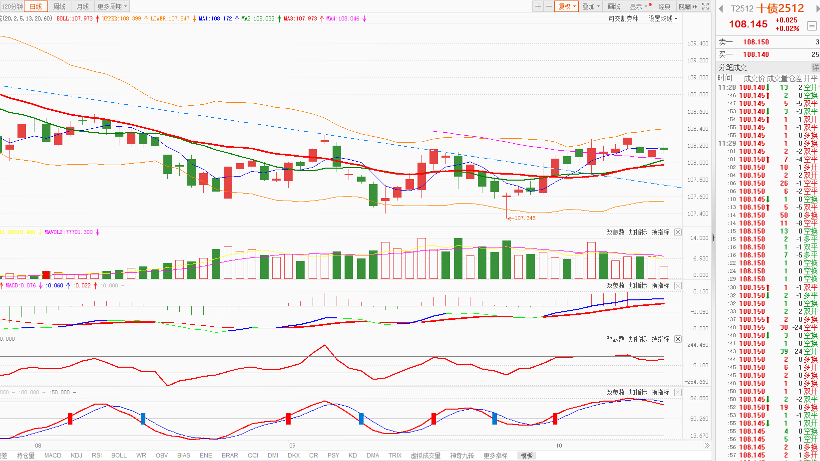Collapse the quote panel with the minus box
The height and width of the screenshot is (461, 820).
pos(812,26)
